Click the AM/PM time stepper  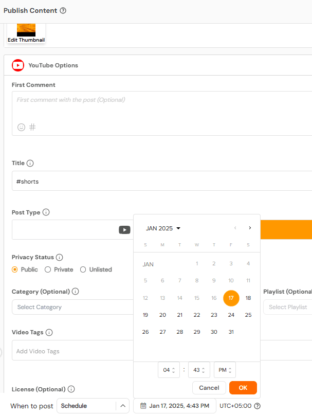pyautogui.click(x=225, y=370)
